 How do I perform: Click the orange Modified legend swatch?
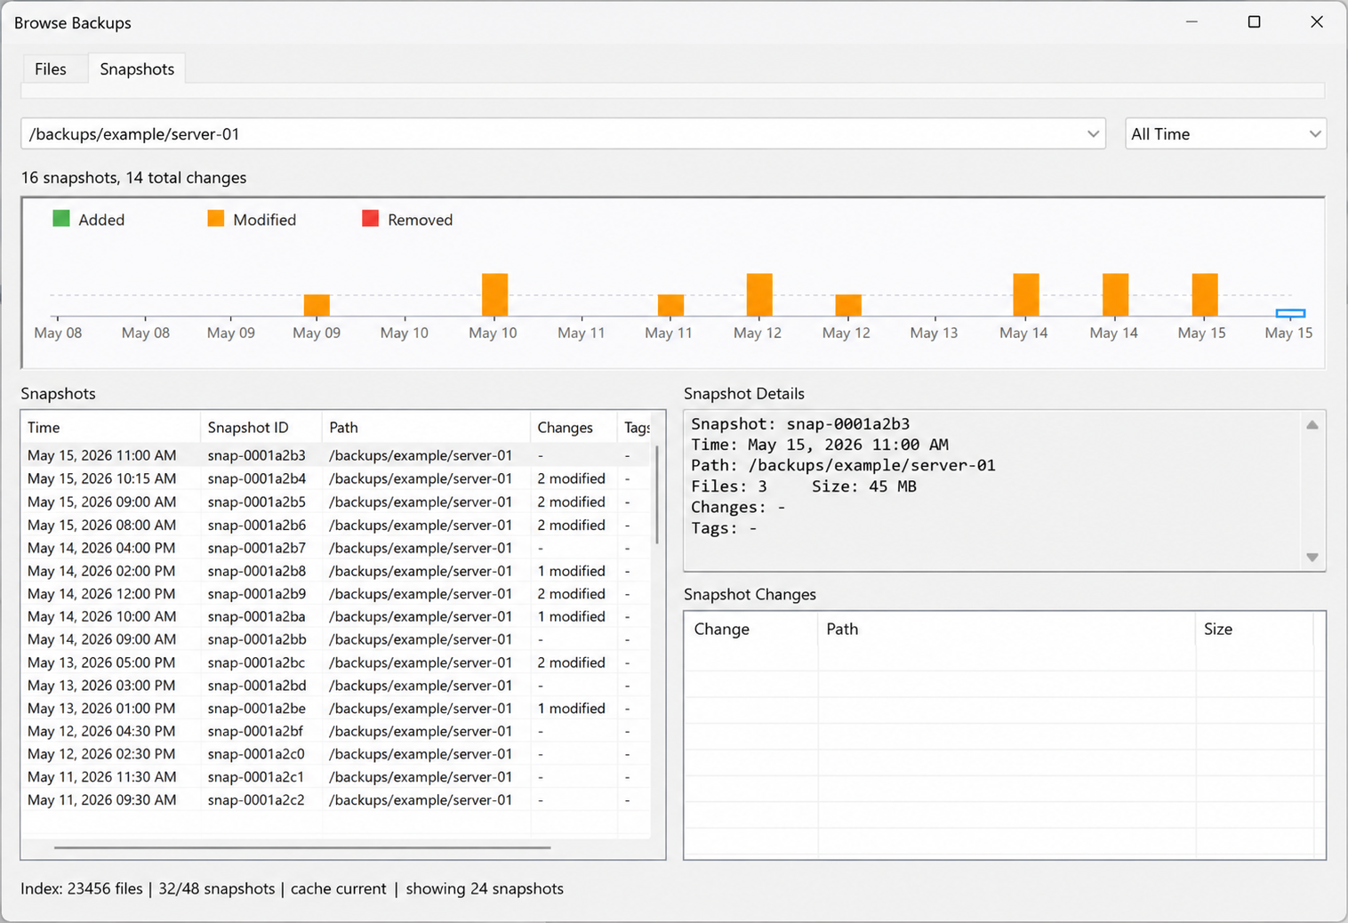point(216,219)
